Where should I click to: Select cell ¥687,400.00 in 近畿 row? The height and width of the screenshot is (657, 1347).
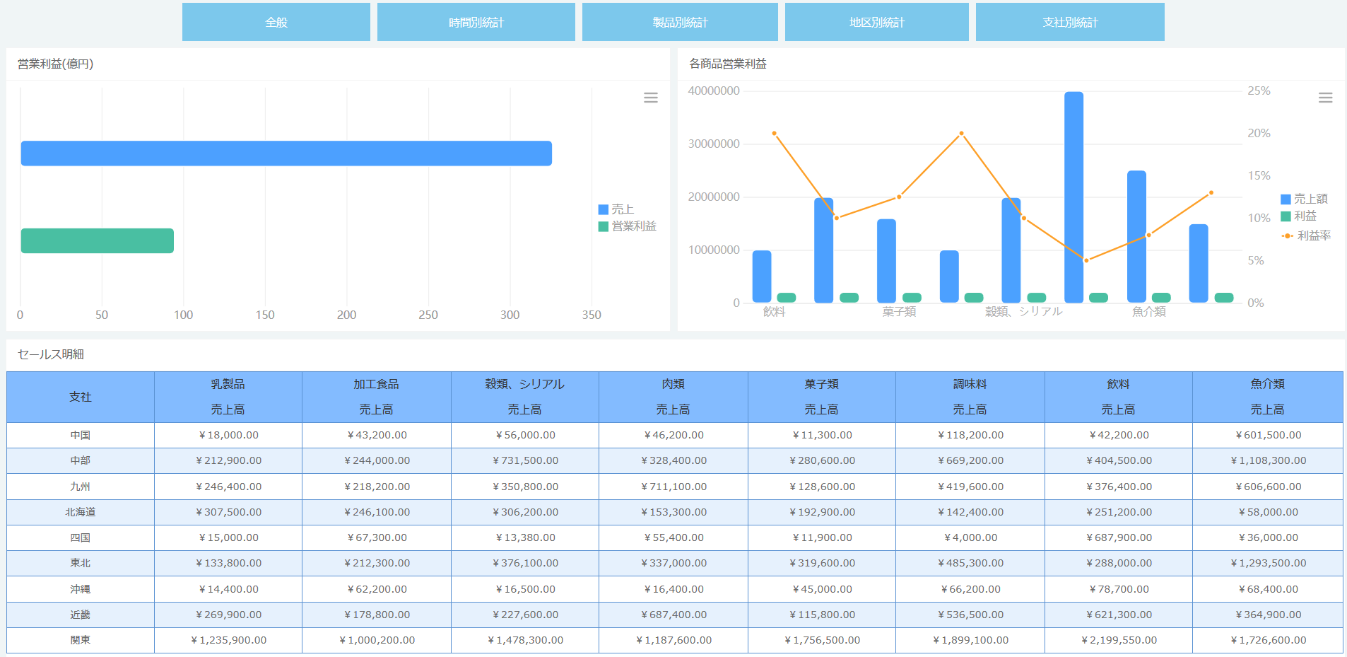[x=673, y=615]
